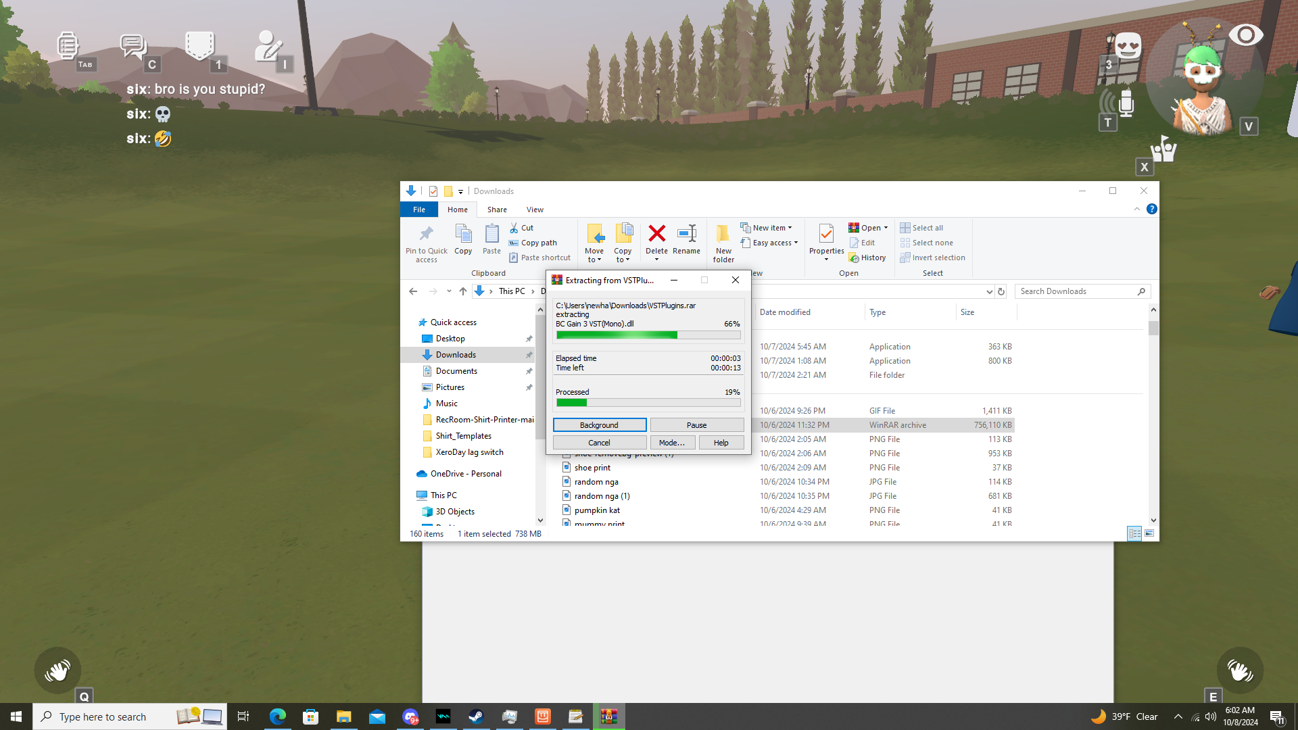Click the refresh button beside address bar
The height and width of the screenshot is (730, 1298).
[x=1001, y=291]
